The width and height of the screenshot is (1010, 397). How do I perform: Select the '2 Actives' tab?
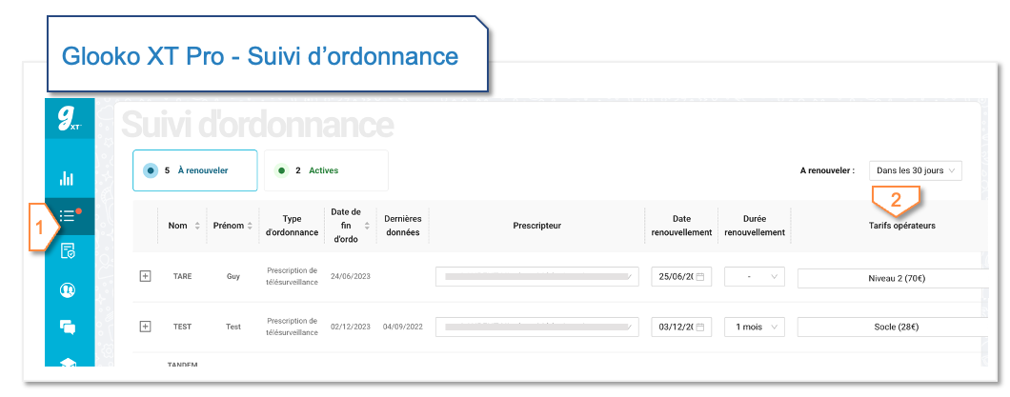click(326, 170)
